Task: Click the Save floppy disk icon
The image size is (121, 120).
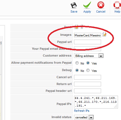Action: pos(73,5)
